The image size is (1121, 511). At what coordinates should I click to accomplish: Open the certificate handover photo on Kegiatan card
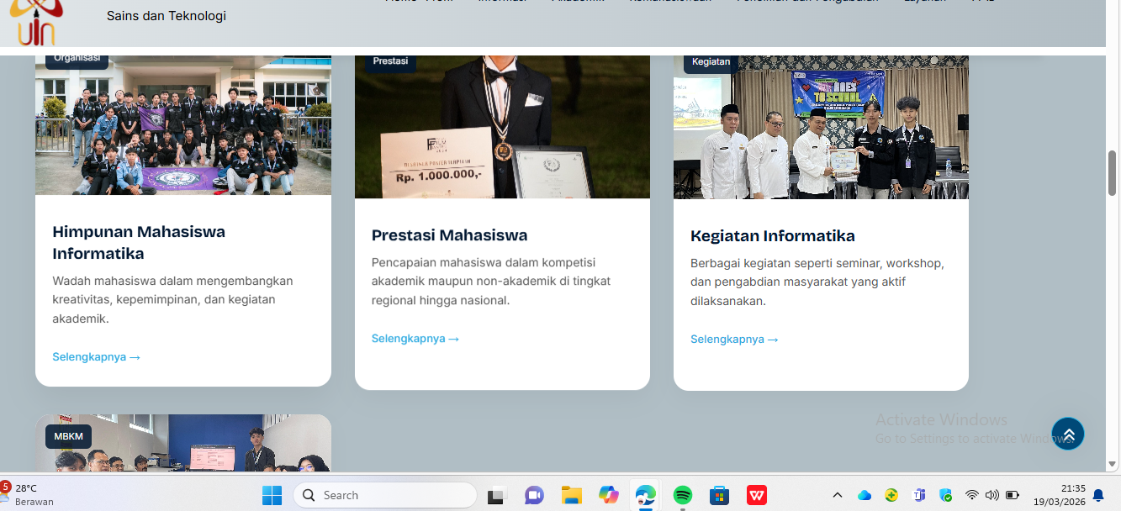[x=821, y=127]
